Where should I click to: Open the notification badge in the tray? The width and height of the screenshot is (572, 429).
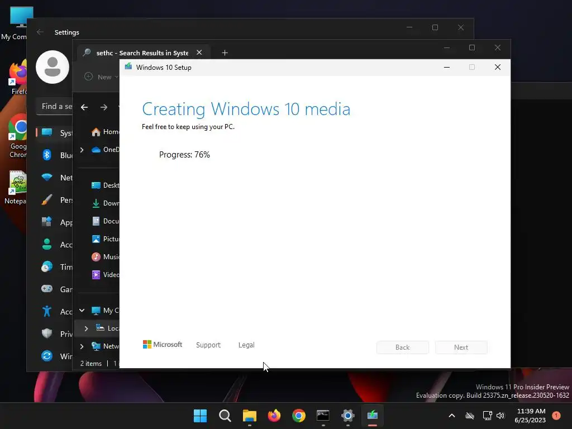[x=556, y=416]
